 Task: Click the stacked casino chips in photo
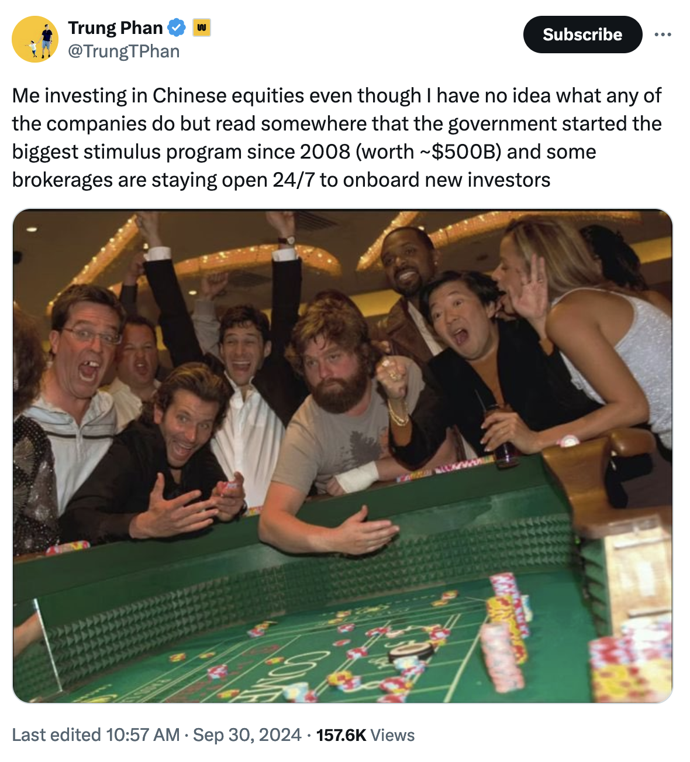[506, 632]
